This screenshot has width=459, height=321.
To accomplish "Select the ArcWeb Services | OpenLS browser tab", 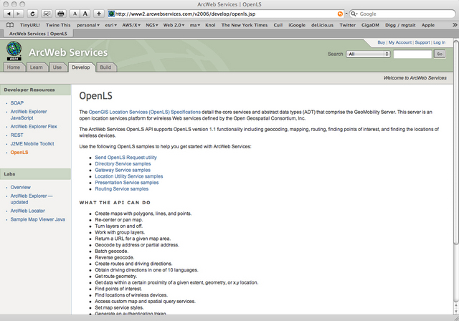I will click(x=38, y=34).
